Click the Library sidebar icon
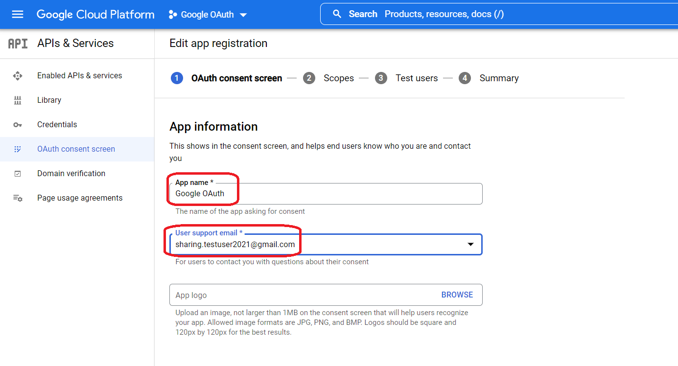The width and height of the screenshot is (678, 366). point(18,100)
